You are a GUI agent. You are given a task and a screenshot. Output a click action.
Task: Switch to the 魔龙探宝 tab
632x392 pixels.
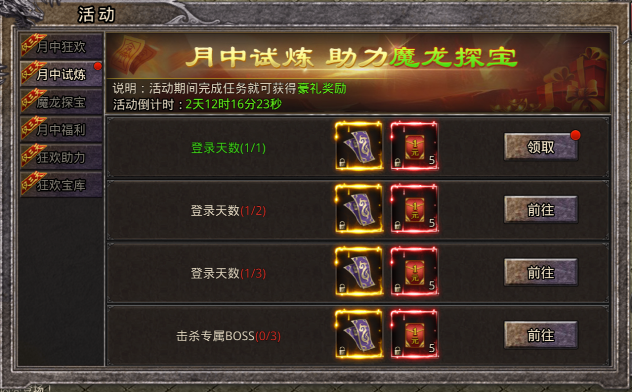coord(61,102)
